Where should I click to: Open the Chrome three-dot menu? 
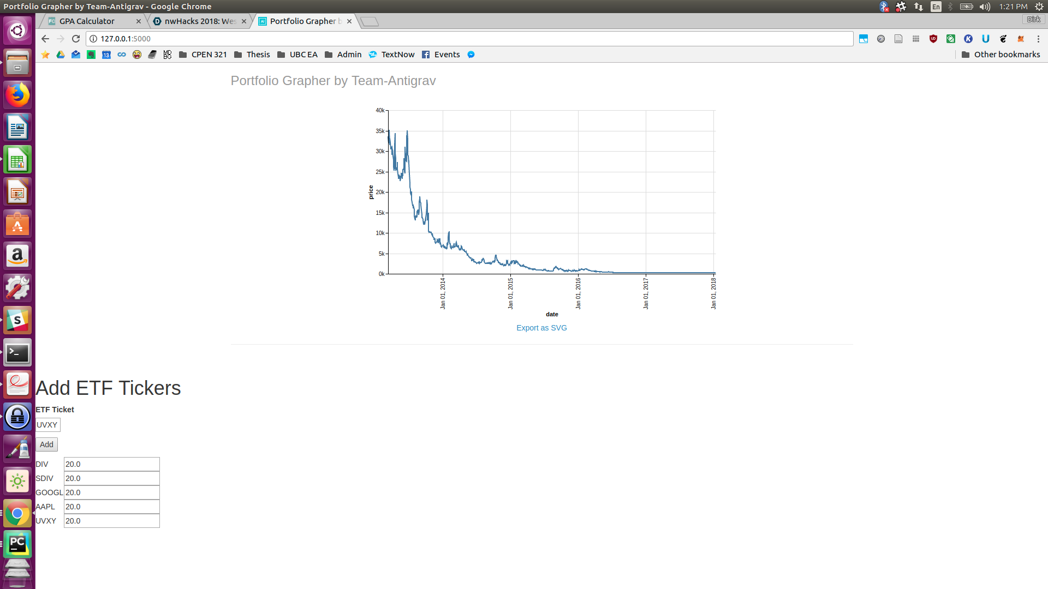click(1038, 39)
